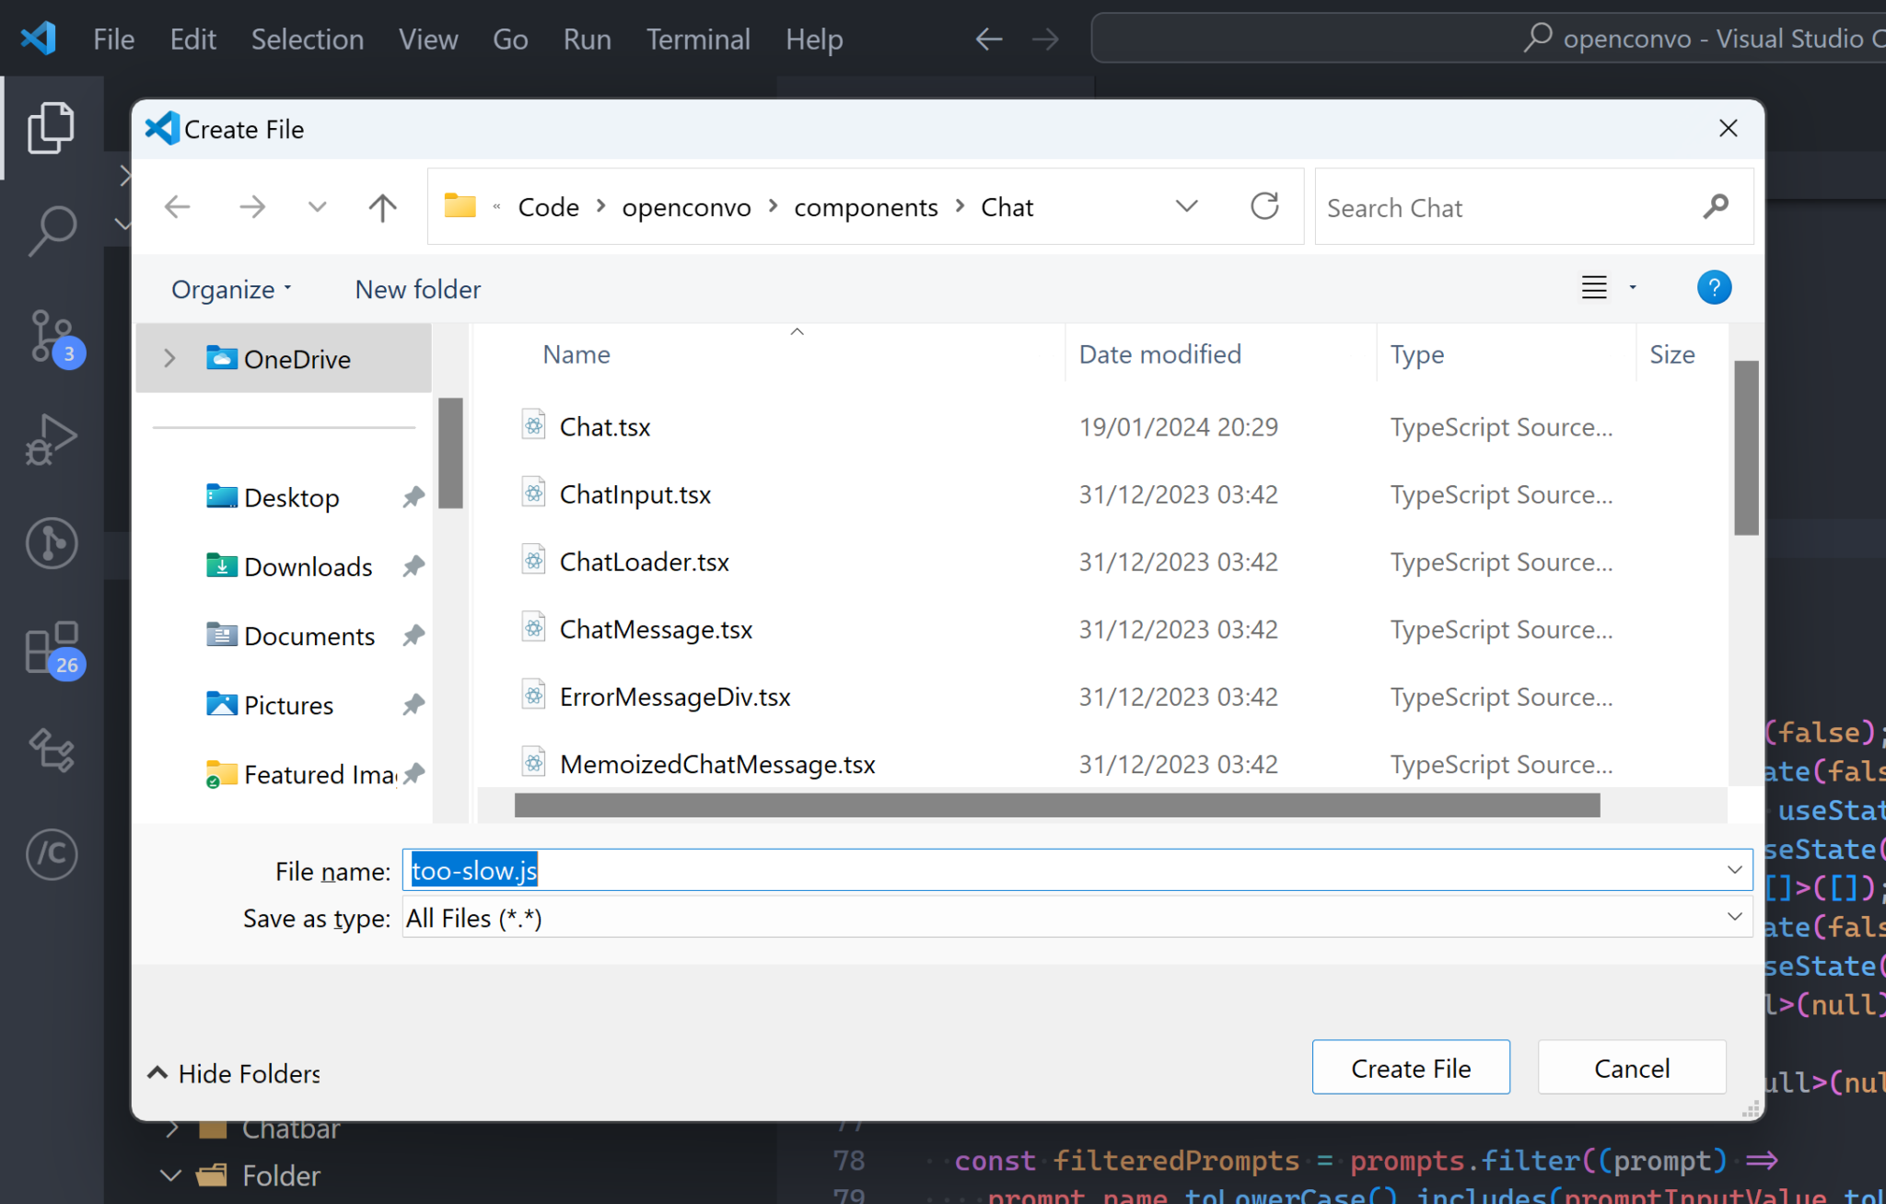The image size is (1886, 1204).
Task: Create a New folder
Action: point(418,289)
